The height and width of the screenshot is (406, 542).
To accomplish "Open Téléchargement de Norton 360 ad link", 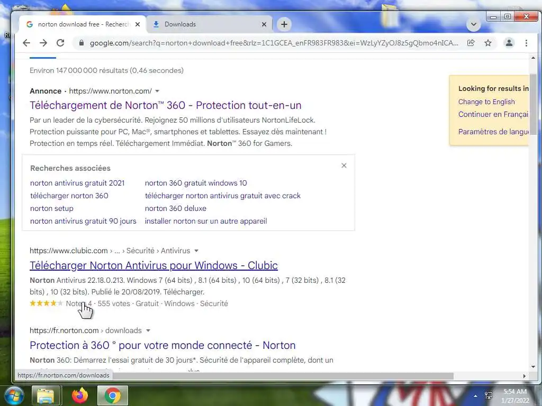I will tap(166, 105).
